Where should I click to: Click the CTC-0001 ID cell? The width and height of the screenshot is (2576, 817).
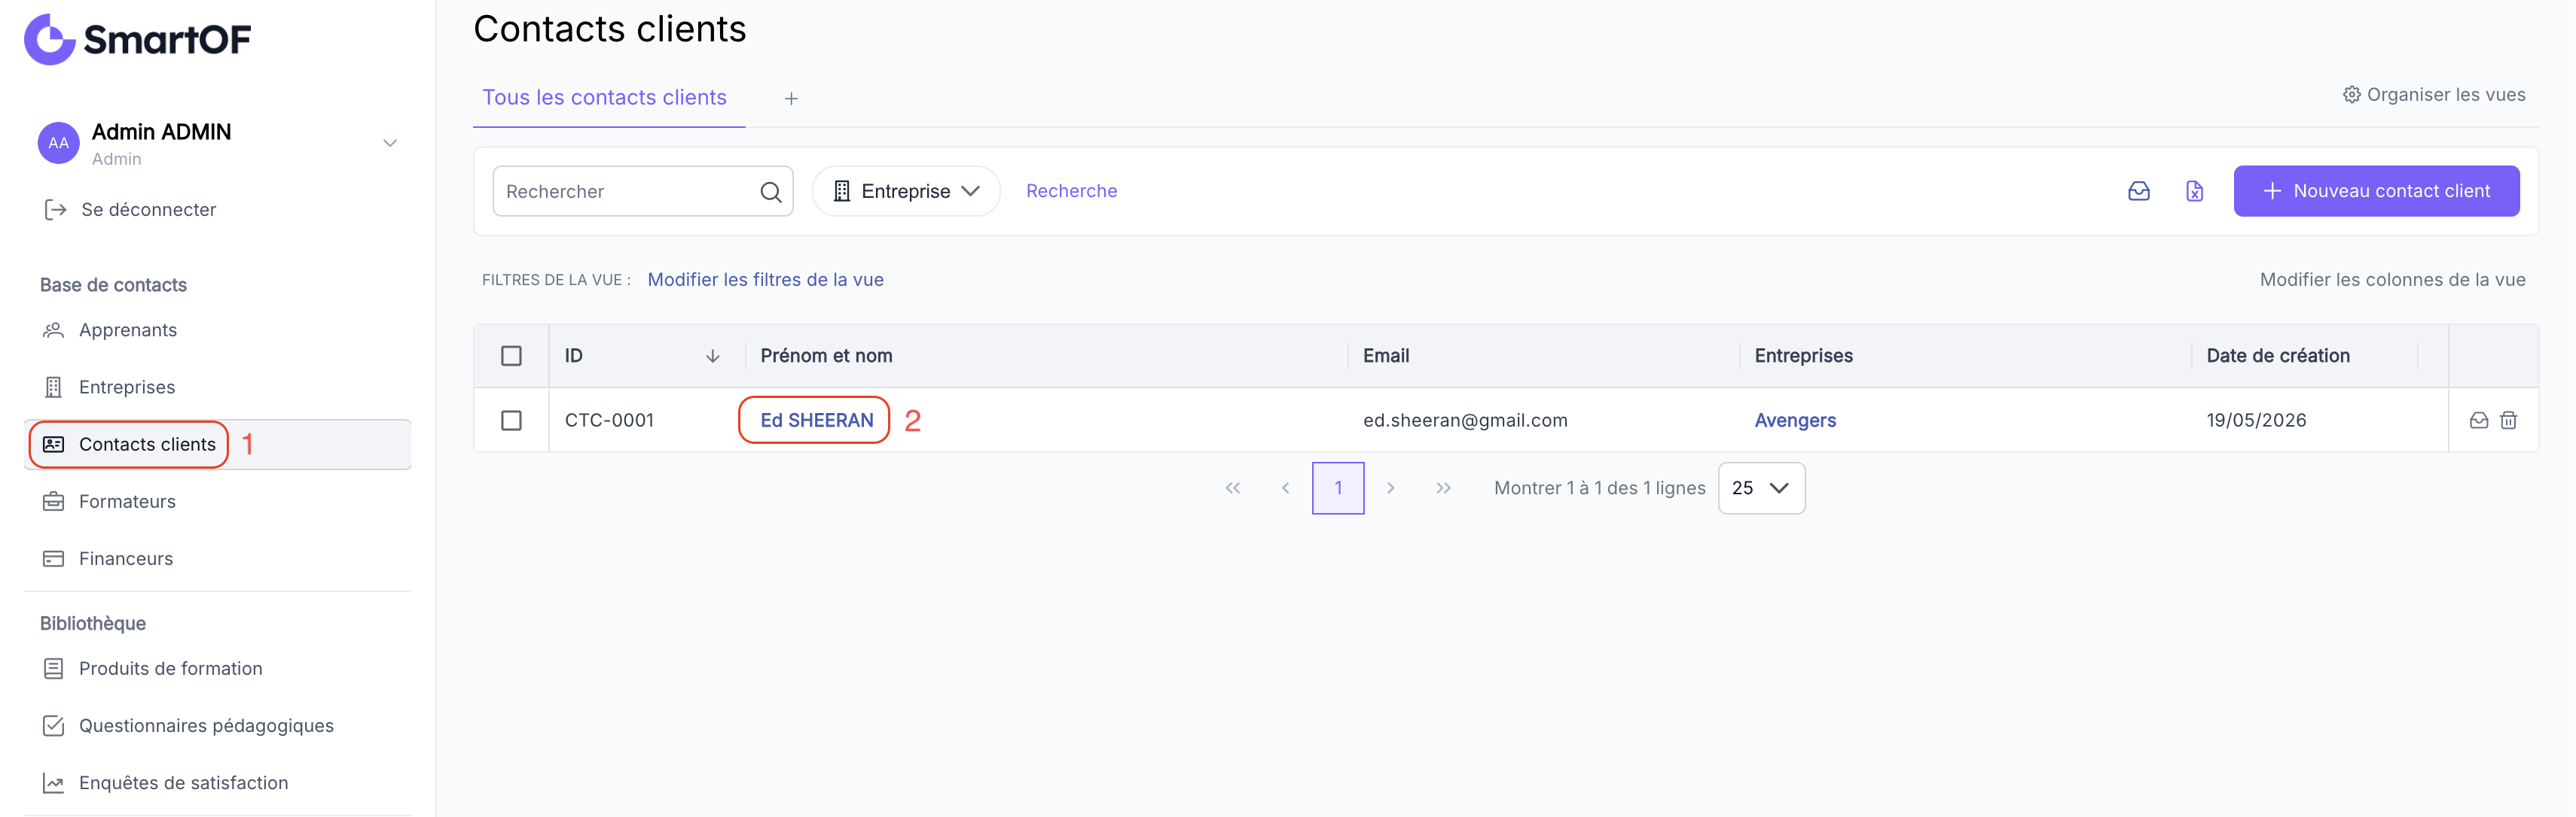(x=609, y=421)
